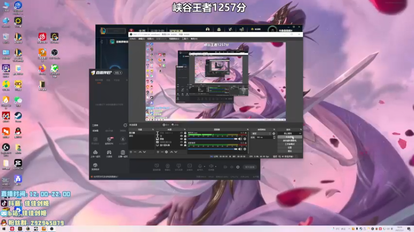Toggle visibility eye for 视频采集设备 source

pyautogui.click(x=181, y=142)
